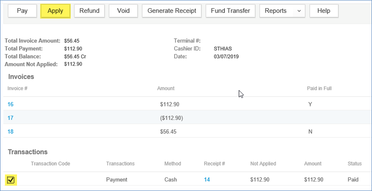Open invoice number 16 link

[x=10, y=104]
